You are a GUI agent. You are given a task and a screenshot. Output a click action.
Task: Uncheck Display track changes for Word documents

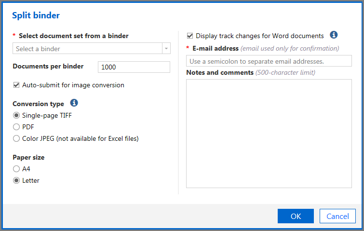tap(190, 36)
